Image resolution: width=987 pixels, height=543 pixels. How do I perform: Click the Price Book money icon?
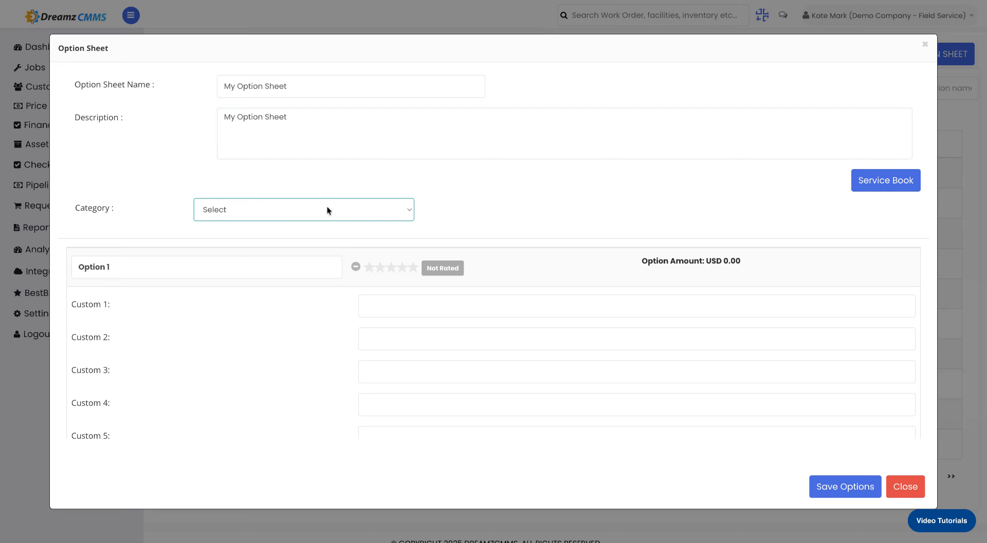point(17,106)
